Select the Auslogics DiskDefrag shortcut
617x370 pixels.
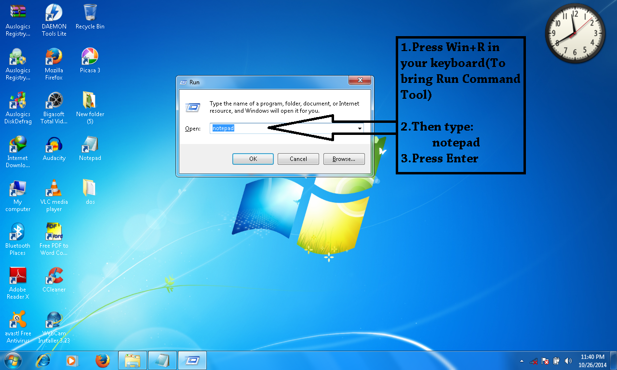(x=18, y=108)
